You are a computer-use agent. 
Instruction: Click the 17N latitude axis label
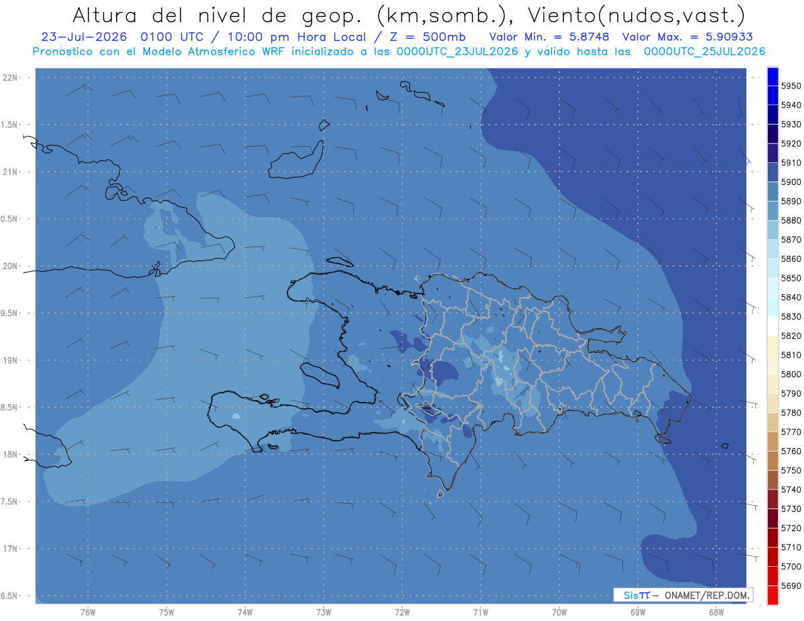point(10,549)
